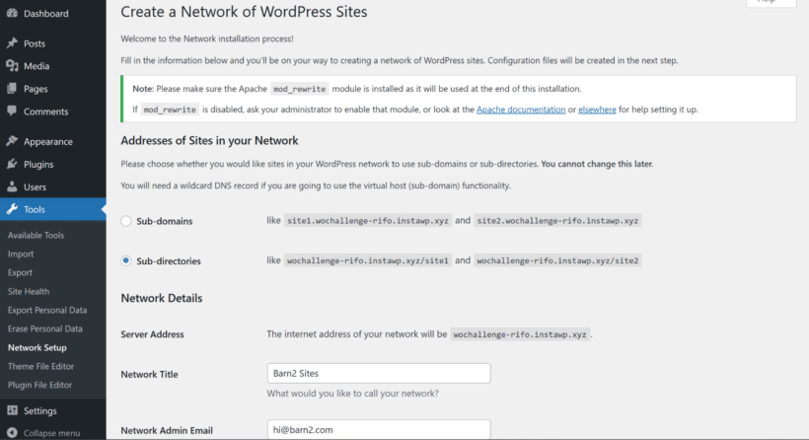
Task: Click the 'Network Details' heading
Action: pos(162,298)
